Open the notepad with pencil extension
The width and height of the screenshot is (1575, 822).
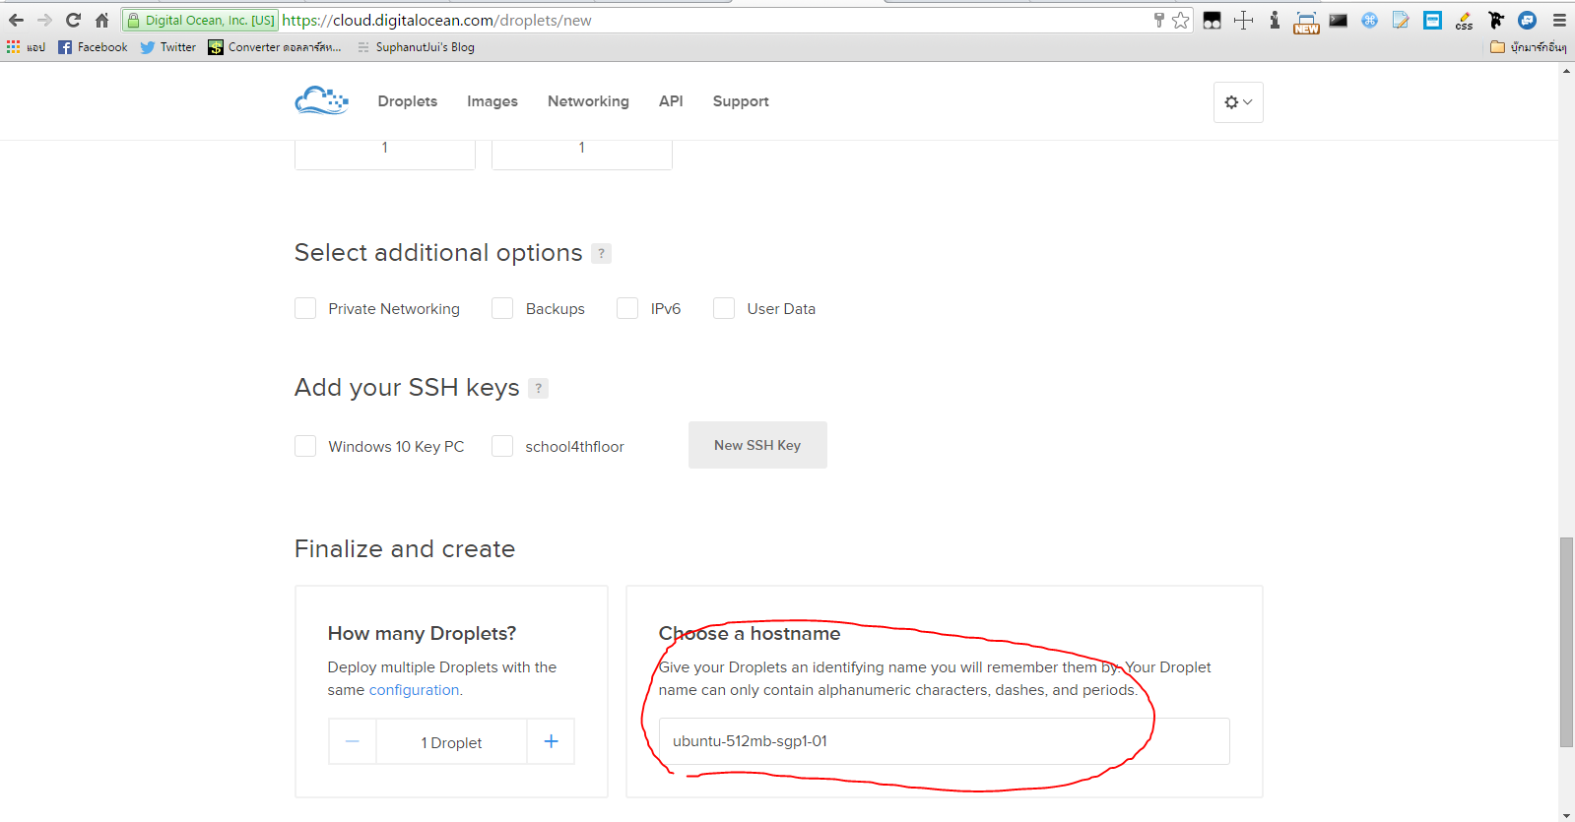pyautogui.click(x=1401, y=20)
